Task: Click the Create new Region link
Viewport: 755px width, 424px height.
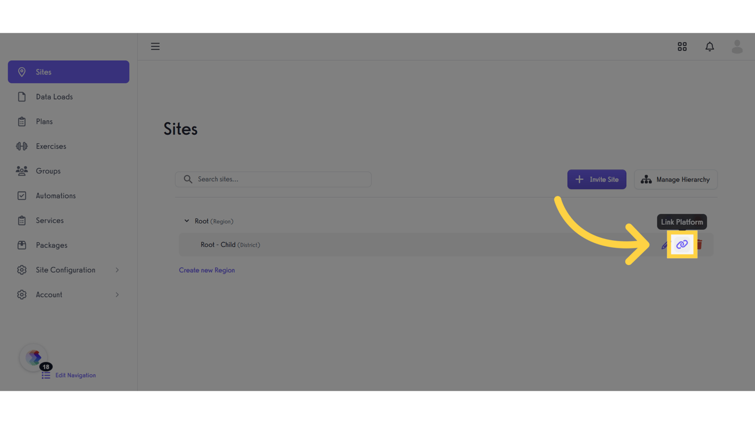Action: click(207, 270)
